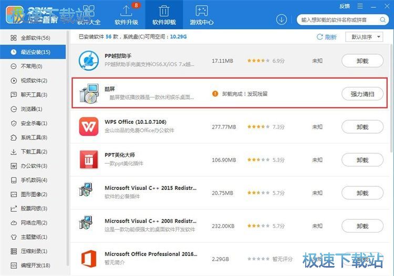Image resolution: width=394 pixels, height=276 pixels.
Task: Select 聊天工具(3) category
Action: [x=33, y=95]
